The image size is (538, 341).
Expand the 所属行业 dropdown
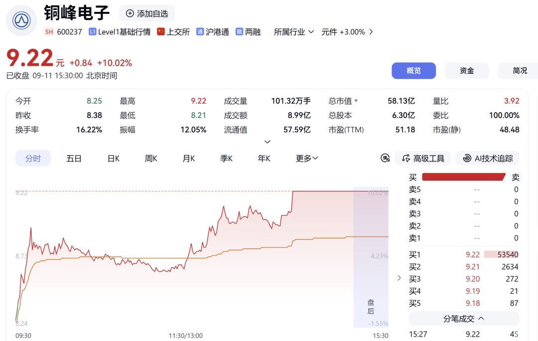coord(294,32)
